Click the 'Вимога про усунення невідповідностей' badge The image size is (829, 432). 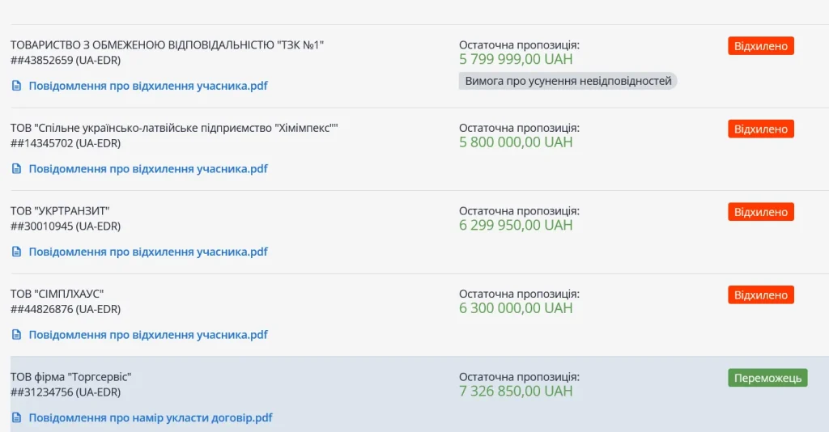point(568,81)
